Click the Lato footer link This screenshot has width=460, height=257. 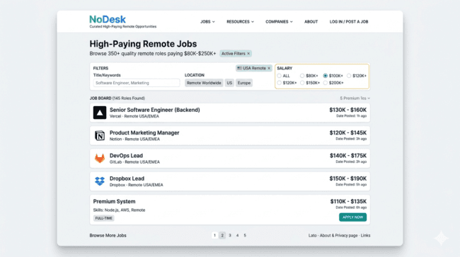[x=312, y=236]
